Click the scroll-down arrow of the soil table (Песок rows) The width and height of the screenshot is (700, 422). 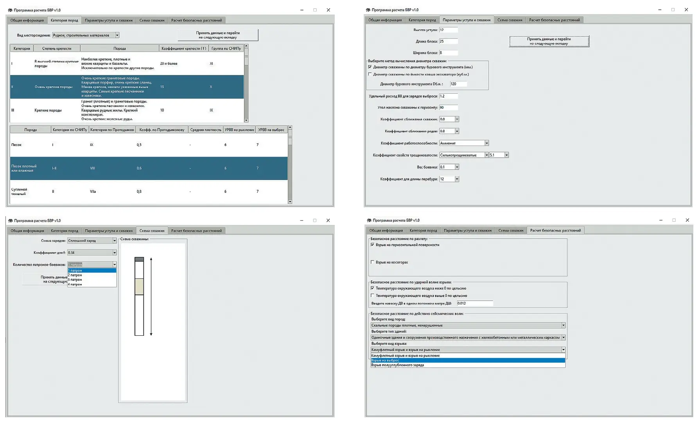[x=290, y=202]
